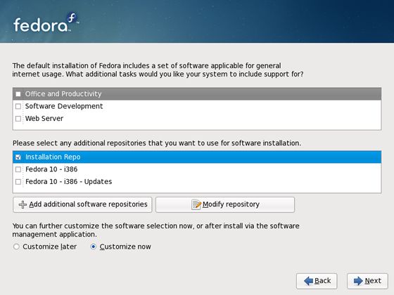Go Back to the previous screen
394x295 pixels.
click(317, 281)
